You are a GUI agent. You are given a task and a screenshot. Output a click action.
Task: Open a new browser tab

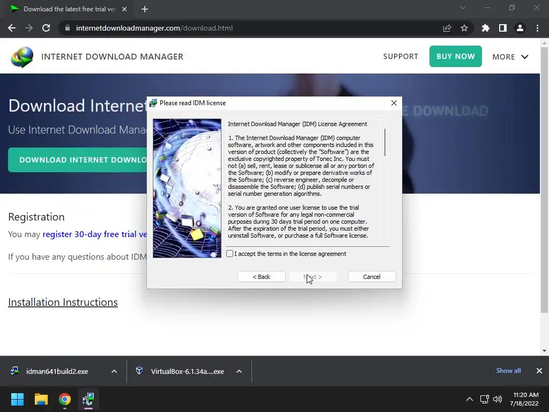tap(145, 9)
